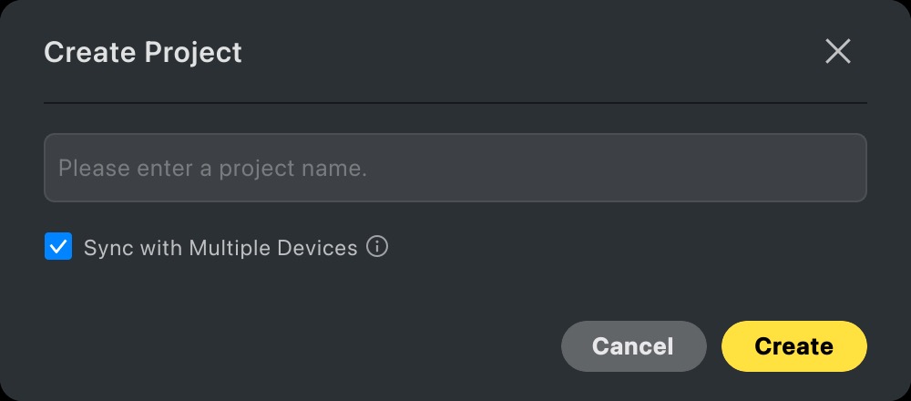The width and height of the screenshot is (911, 401).
Task: Open the sync information tooltip icon
Action: pyautogui.click(x=377, y=247)
